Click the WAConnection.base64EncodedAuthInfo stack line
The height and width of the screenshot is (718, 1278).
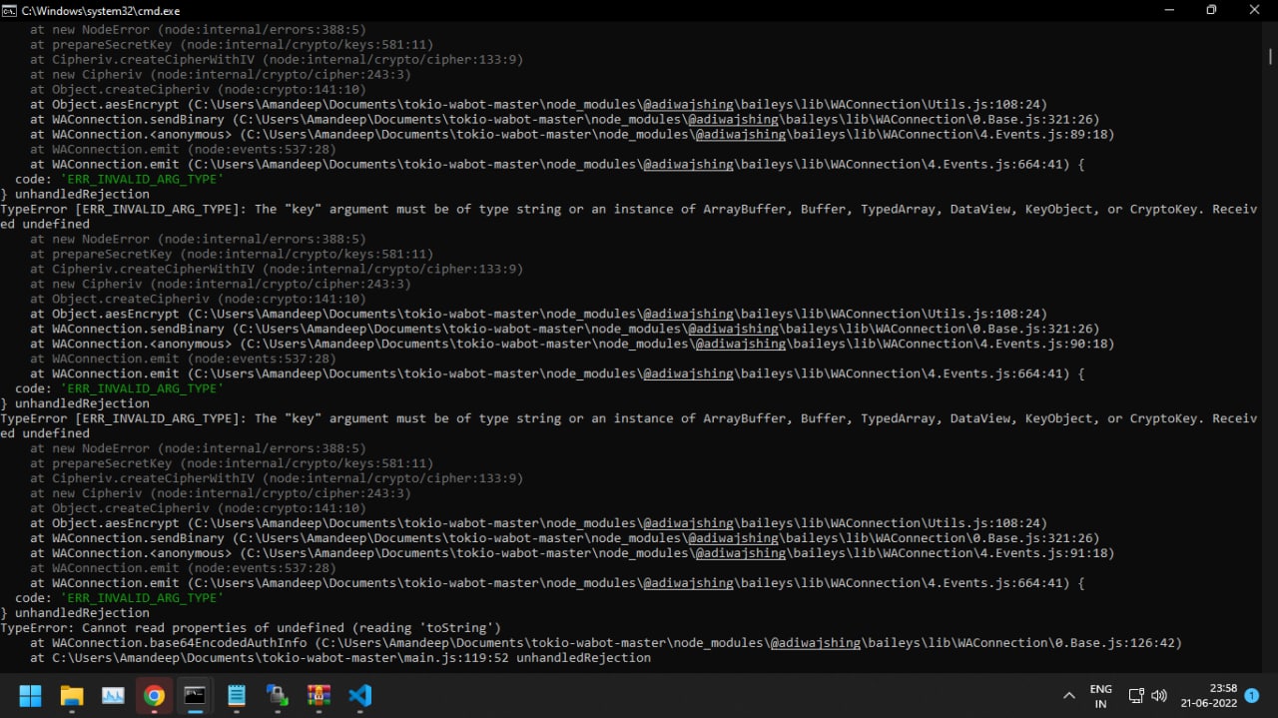coord(605,643)
